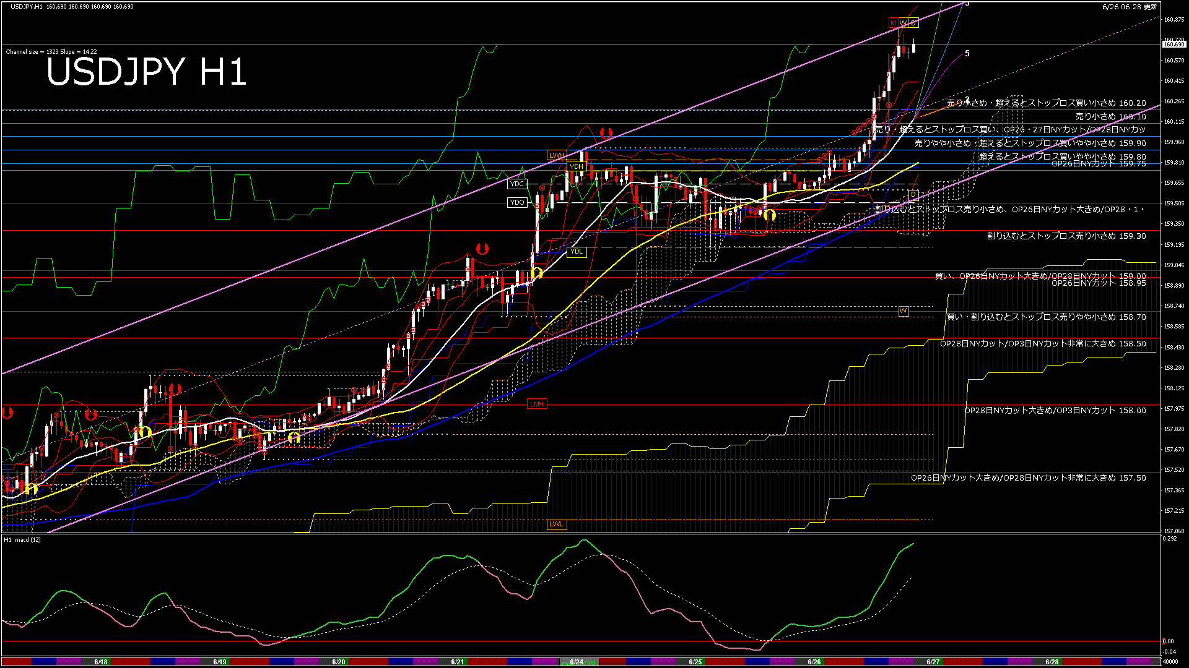The height and width of the screenshot is (668, 1189).
Task: Click the red LMH last-month-high label
Action: click(x=536, y=404)
